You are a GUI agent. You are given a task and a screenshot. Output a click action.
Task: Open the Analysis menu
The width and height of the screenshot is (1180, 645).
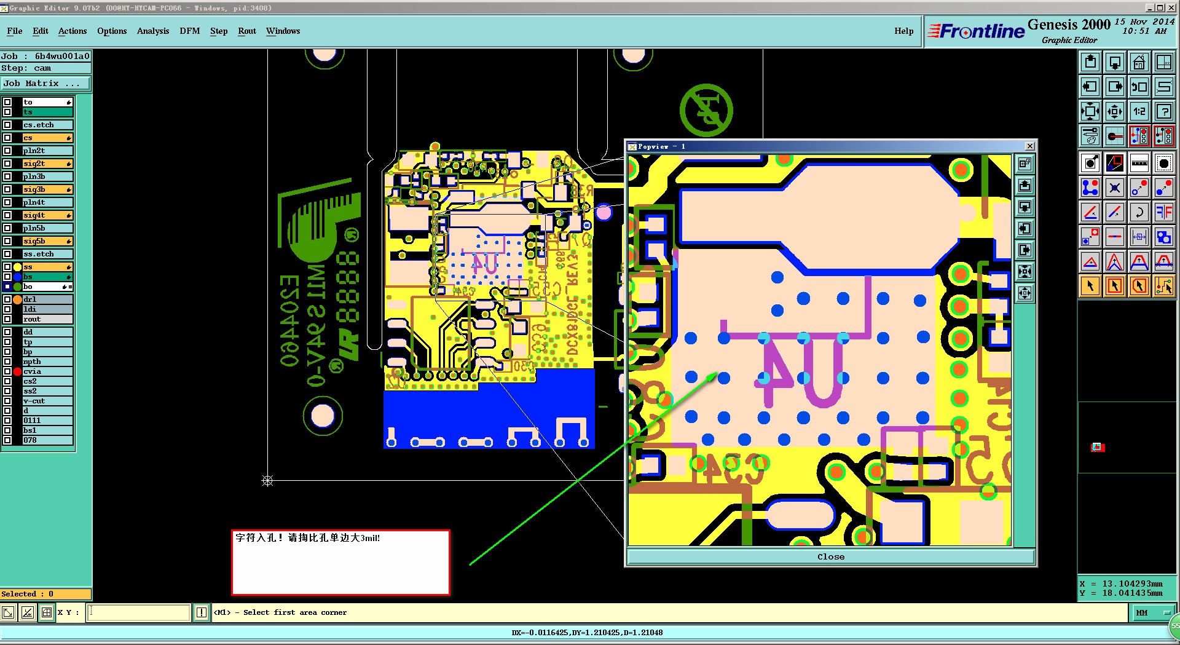click(153, 31)
